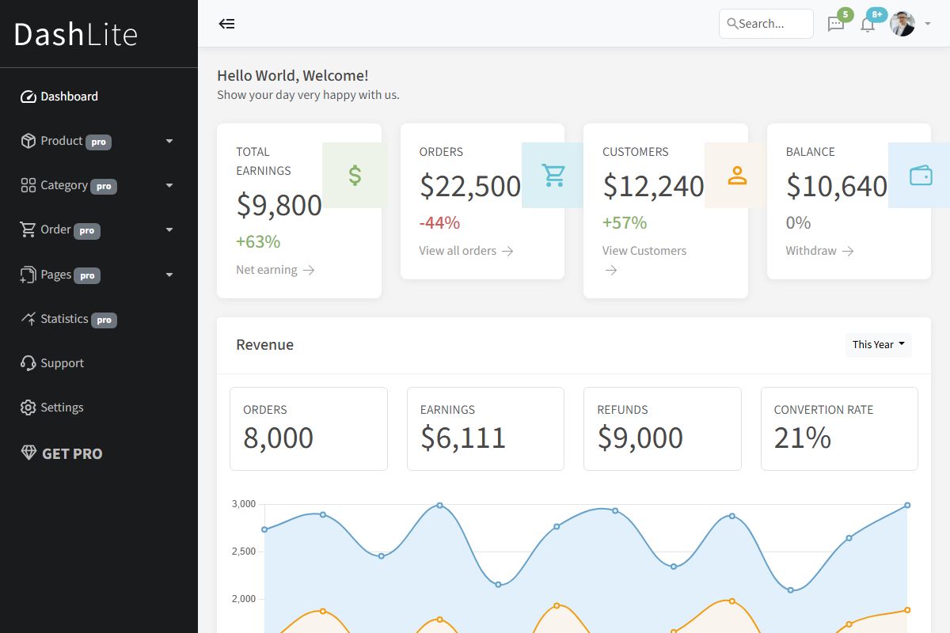This screenshot has width=950, height=633.
Task: Open the notifications bell icon
Action: click(868, 25)
